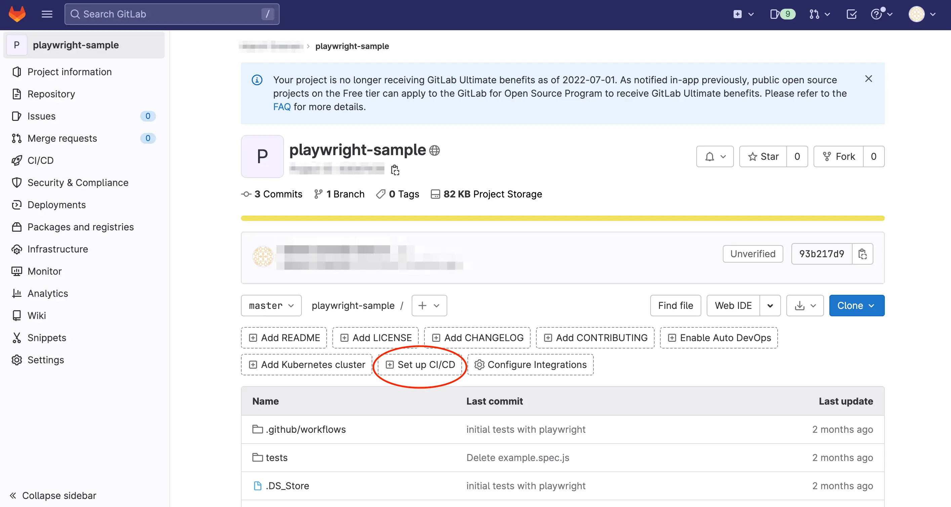Image resolution: width=951 pixels, height=507 pixels.
Task: Click the yellow language bar
Action: pyautogui.click(x=562, y=219)
